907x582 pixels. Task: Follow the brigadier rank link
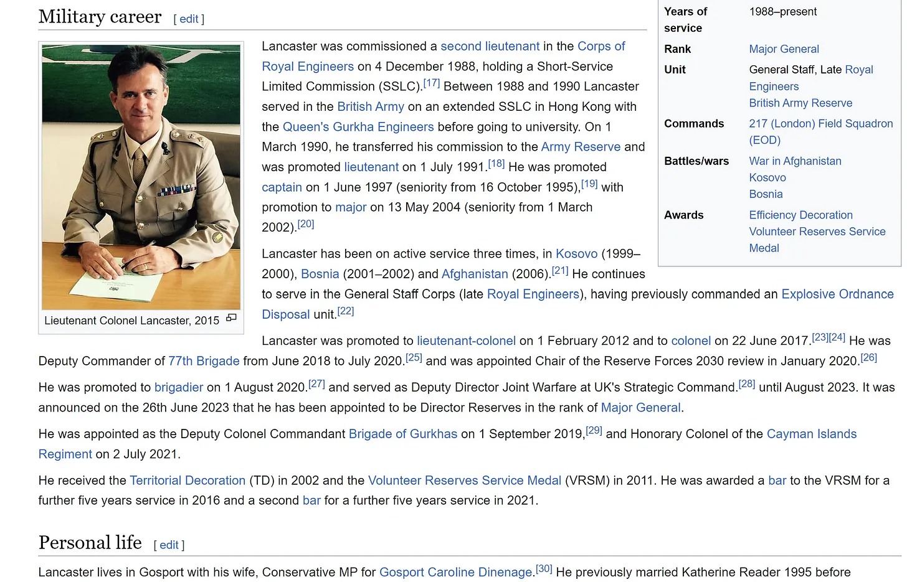(x=179, y=388)
